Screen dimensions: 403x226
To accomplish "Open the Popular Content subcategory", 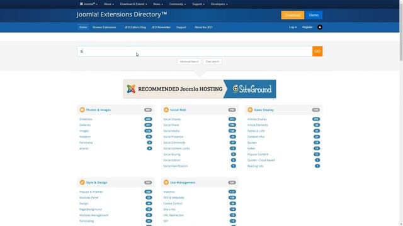I will coord(258,154).
